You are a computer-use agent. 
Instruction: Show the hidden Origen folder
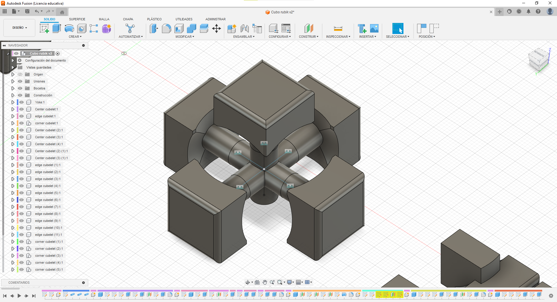pyautogui.click(x=20, y=74)
